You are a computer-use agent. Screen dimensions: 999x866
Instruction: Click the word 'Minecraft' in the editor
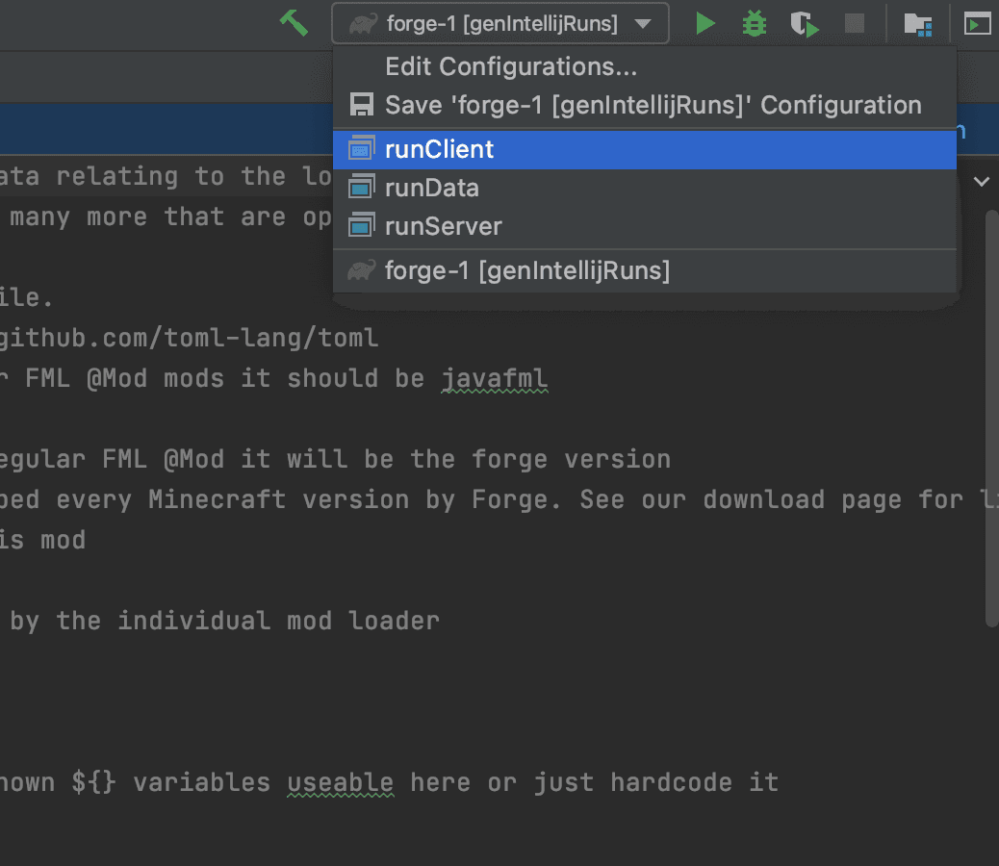click(218, 499)
